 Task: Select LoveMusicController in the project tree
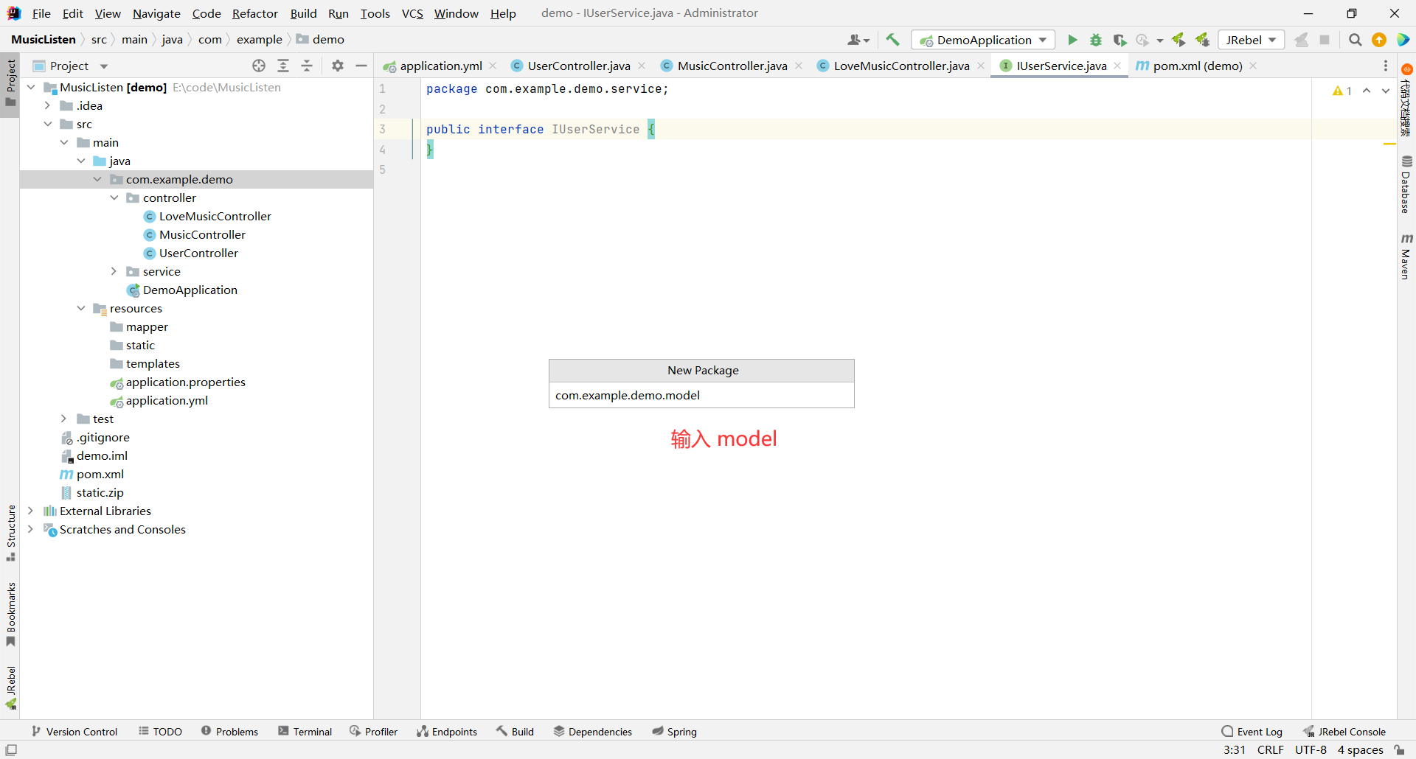tap(215, 216)
